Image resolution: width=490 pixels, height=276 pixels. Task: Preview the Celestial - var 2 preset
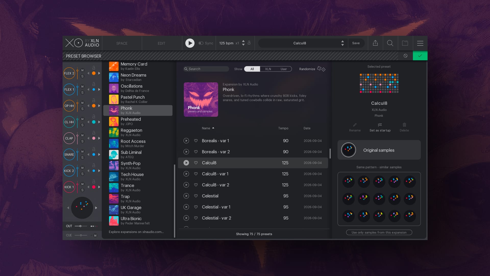[x=186, y=218]
